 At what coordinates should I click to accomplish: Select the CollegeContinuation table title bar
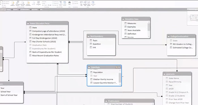click(181, 37)
